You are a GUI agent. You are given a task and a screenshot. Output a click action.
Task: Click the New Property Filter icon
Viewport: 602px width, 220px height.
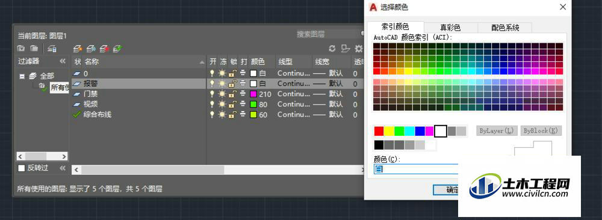click(21, 49)
